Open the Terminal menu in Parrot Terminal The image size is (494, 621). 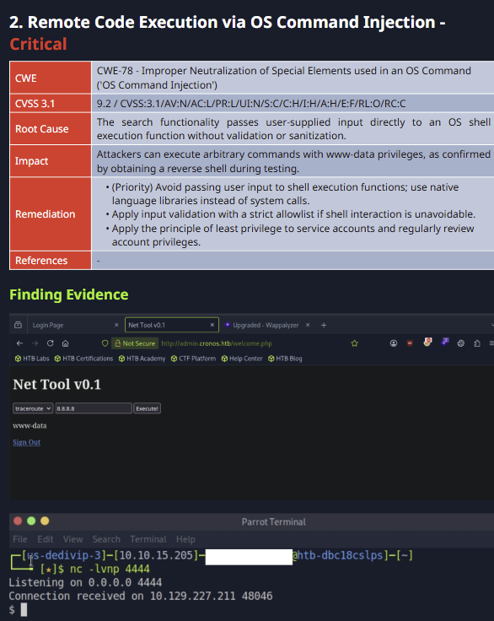tap(148, 539)
